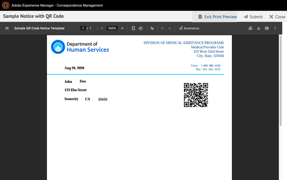Click the Department of Human Services logo
Screen dimensions: 287x180
(80, 47)
